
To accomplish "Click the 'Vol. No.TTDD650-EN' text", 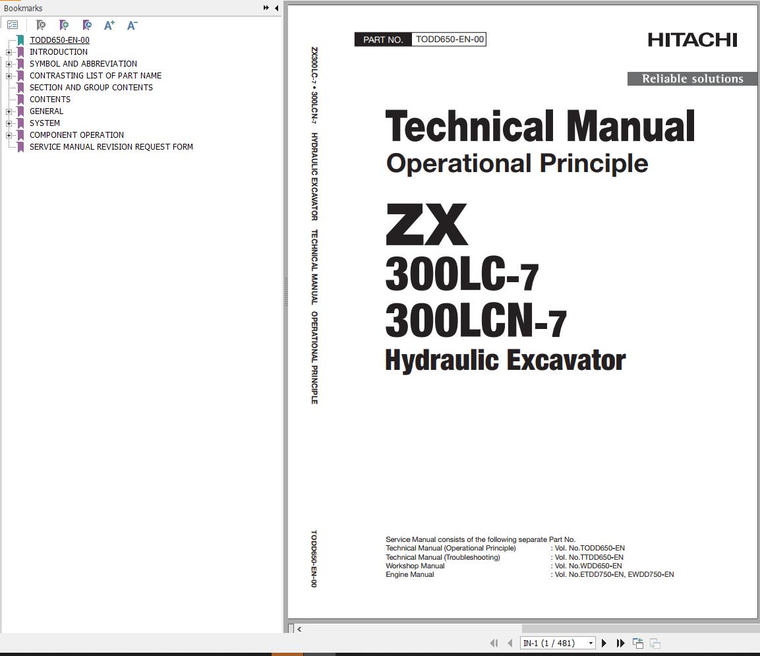I will 589,557.
